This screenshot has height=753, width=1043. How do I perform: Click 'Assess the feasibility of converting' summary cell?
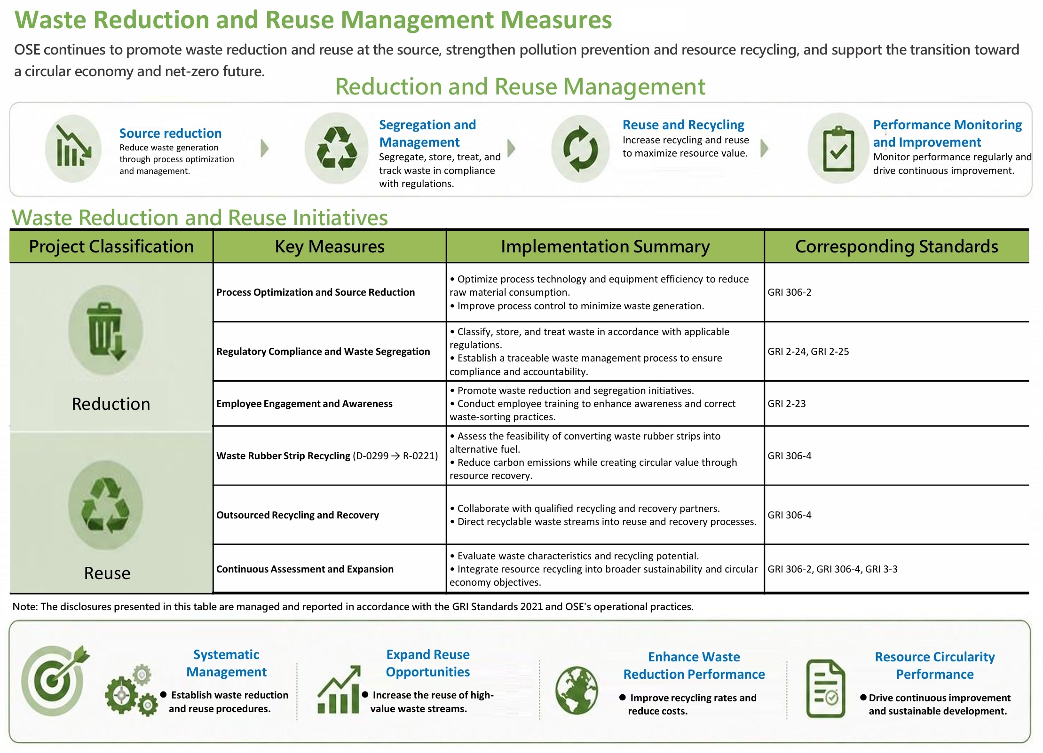pos(605,456)
